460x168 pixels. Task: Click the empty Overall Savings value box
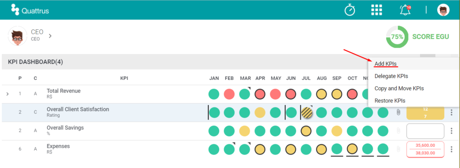[x=425, y=131]
